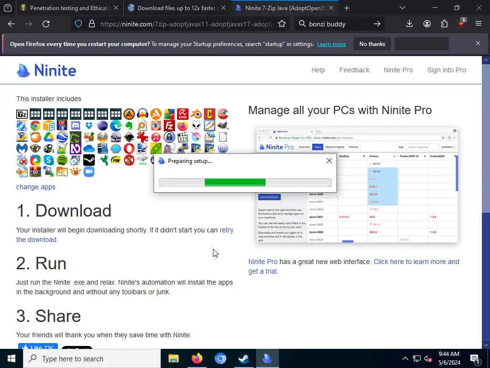
Task: Click the Inkscape icon
Action: click(x=129, y=137)
